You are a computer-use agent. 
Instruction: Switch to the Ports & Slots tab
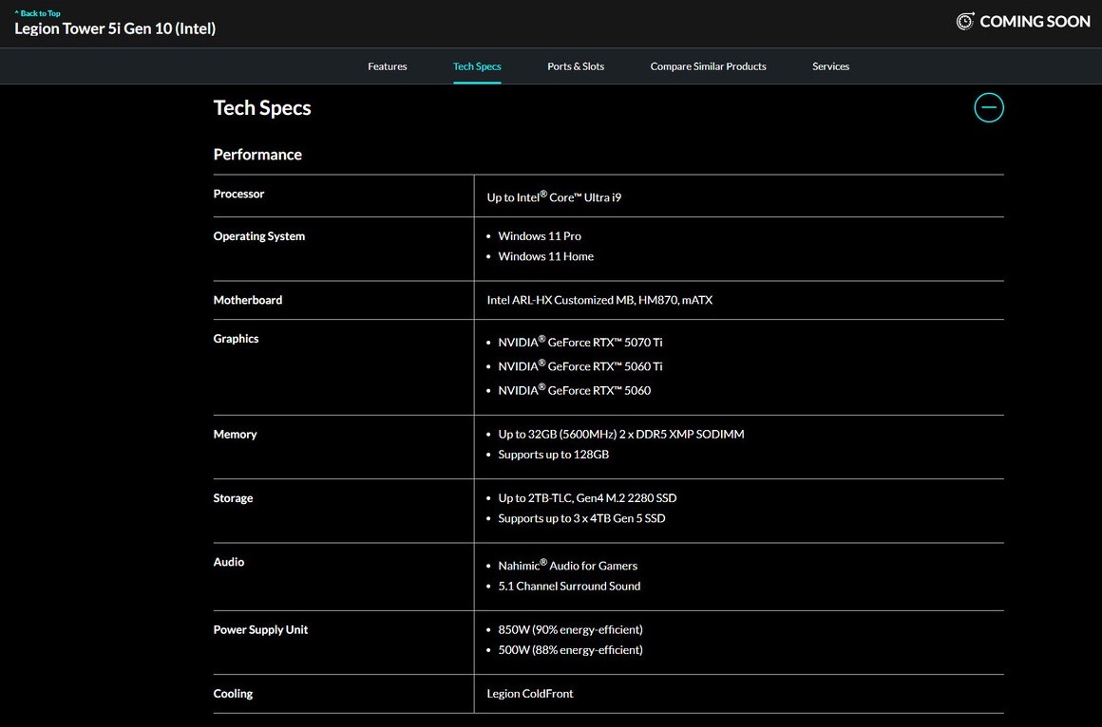[x=576, y=66]
